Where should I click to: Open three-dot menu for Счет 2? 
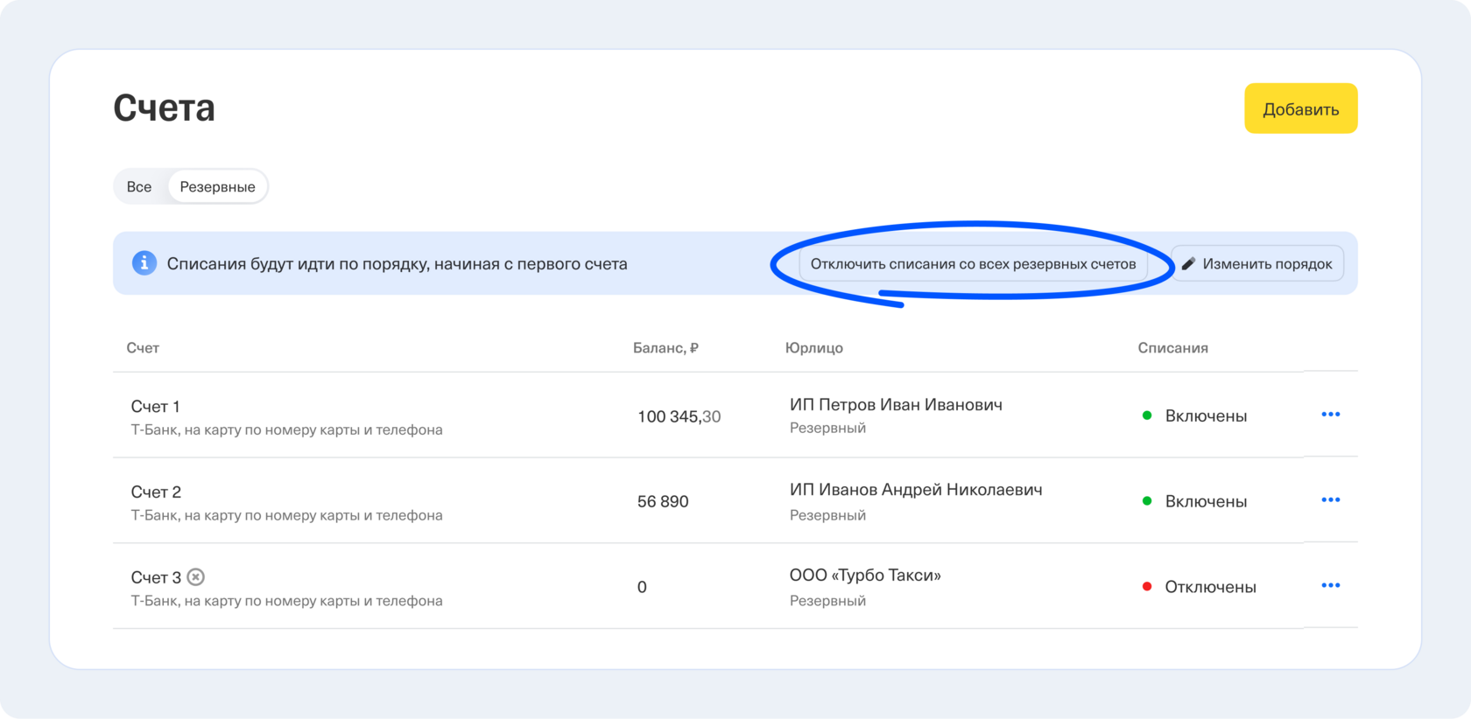coord(1330,500)
